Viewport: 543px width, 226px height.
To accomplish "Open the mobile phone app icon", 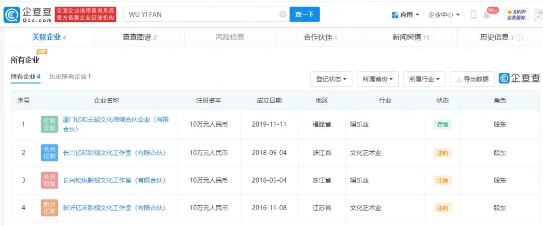I will tap(473, 15).
